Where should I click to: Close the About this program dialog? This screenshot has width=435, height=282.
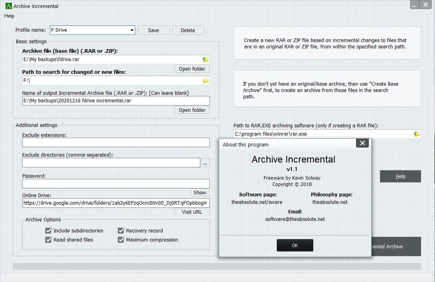pos(362,143)
